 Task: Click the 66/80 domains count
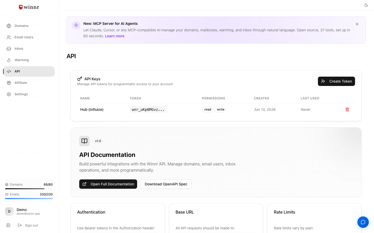[x=48, y=185]
